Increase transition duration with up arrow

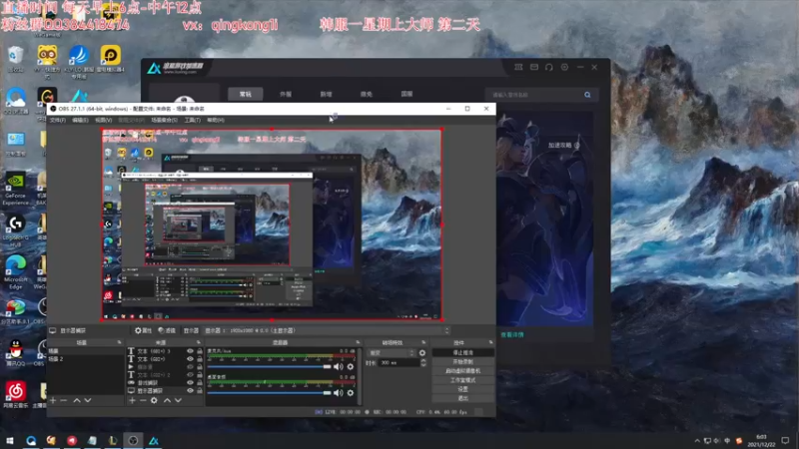point(422,361)
